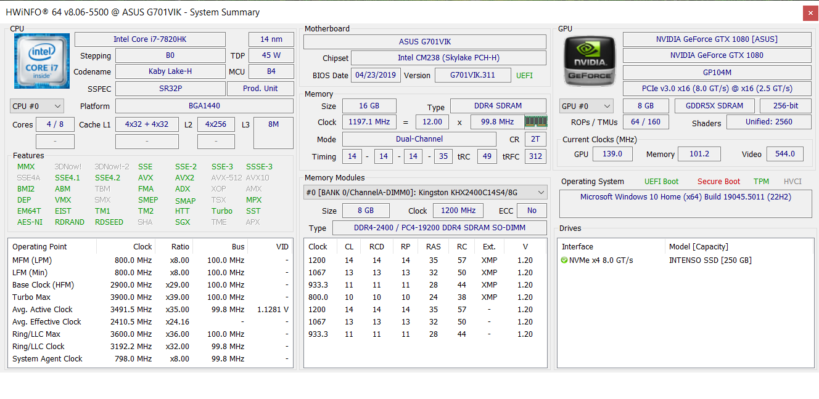Click the BIOS date 04/23/2019 field

[376, 75]
